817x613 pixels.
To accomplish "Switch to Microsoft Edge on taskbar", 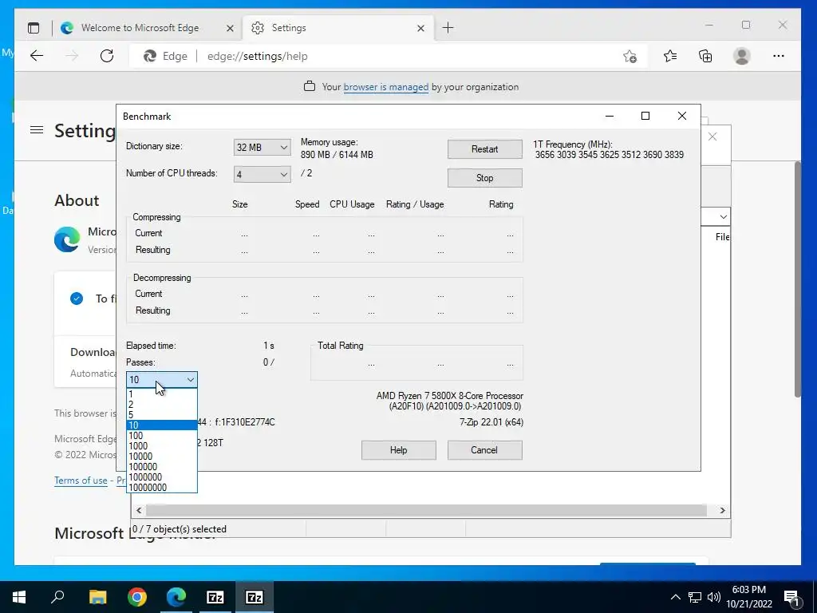I will pos(176,597).
